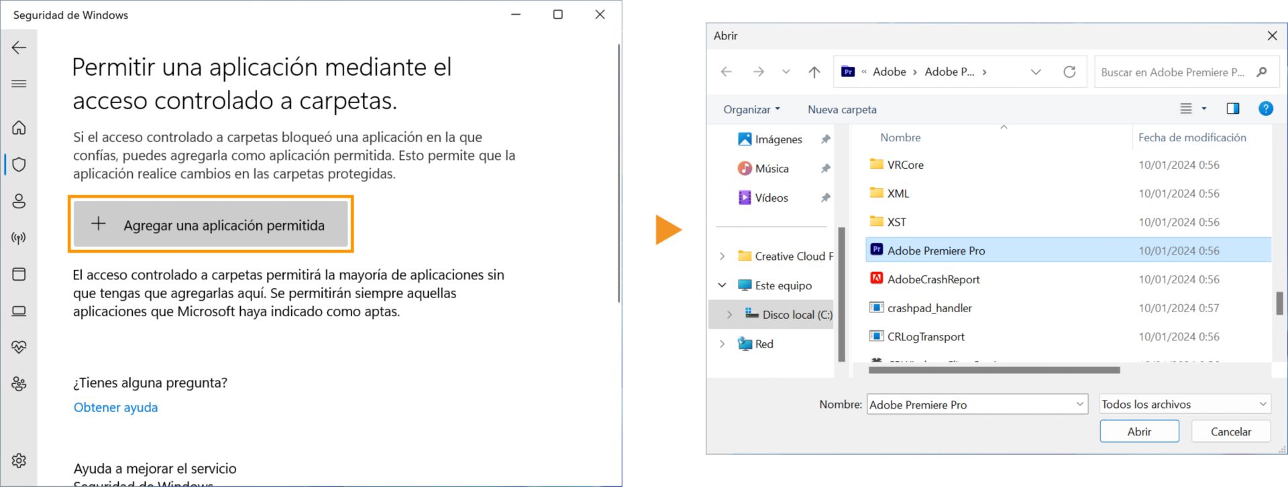The width and height of the screenshot is (1288, 487).
Task: Click the Música folder icon
Action: coord(745,168)
